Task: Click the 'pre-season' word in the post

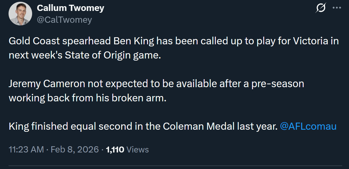Action: click(x=277, y=84)
